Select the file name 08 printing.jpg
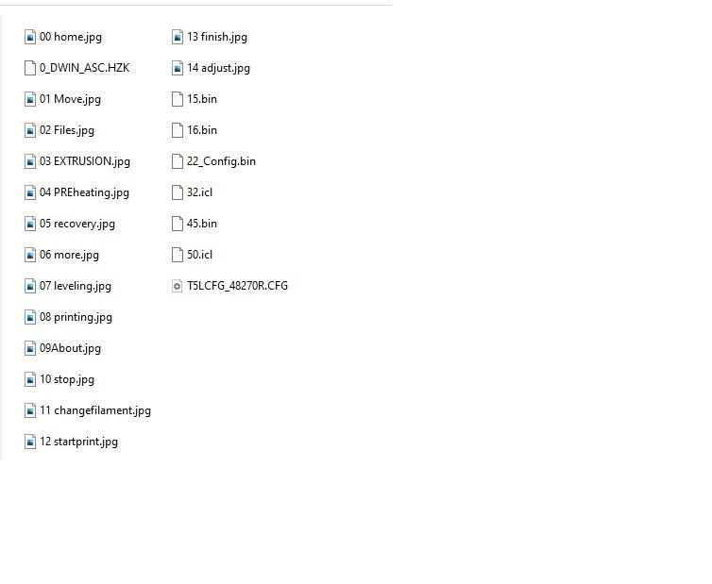Viewport: 712px width, 584px height. click(x=76, y=317)
